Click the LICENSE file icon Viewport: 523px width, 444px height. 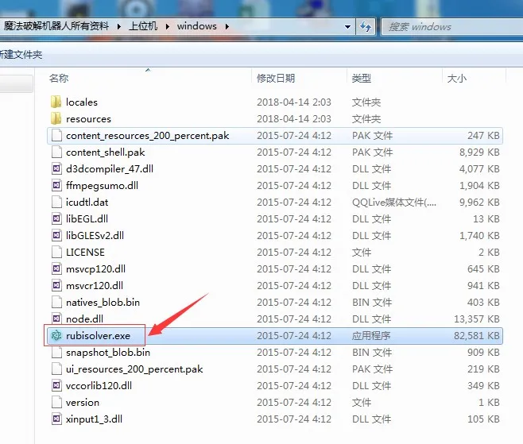56,252
